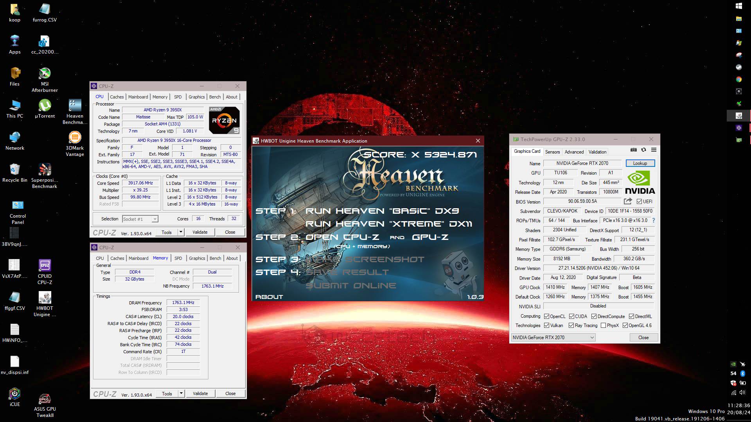This screenshot has height=422, width=751.
Task: Toggle the CUDA checkbox
Action: click(x=571, y=316)
